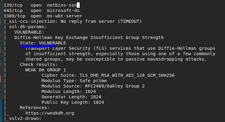Screen dimensions: 225x122
Task: Select the 445/tcp port entry
Action: point(12,10)
